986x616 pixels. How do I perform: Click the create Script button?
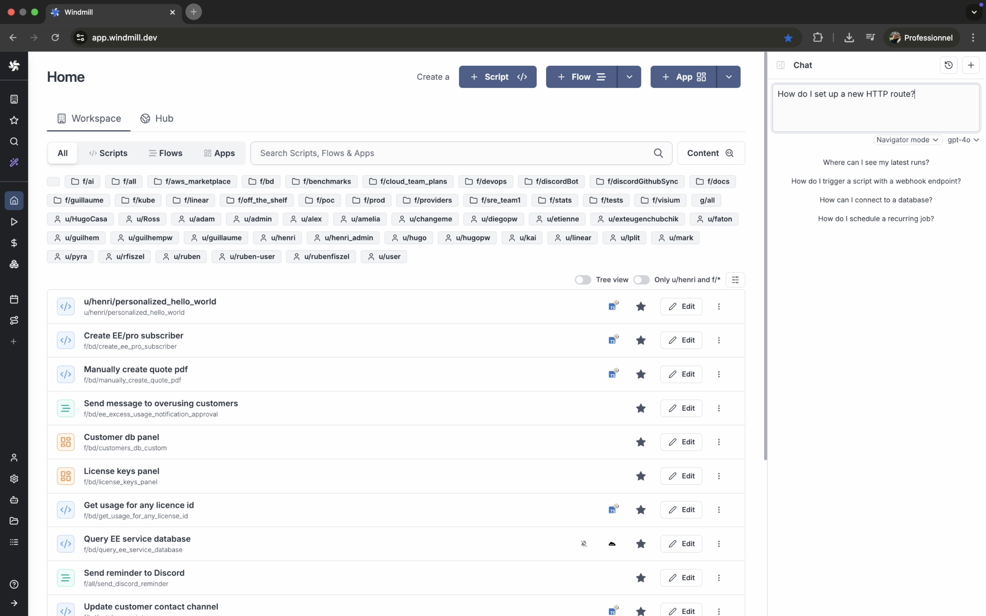[497, 77]
